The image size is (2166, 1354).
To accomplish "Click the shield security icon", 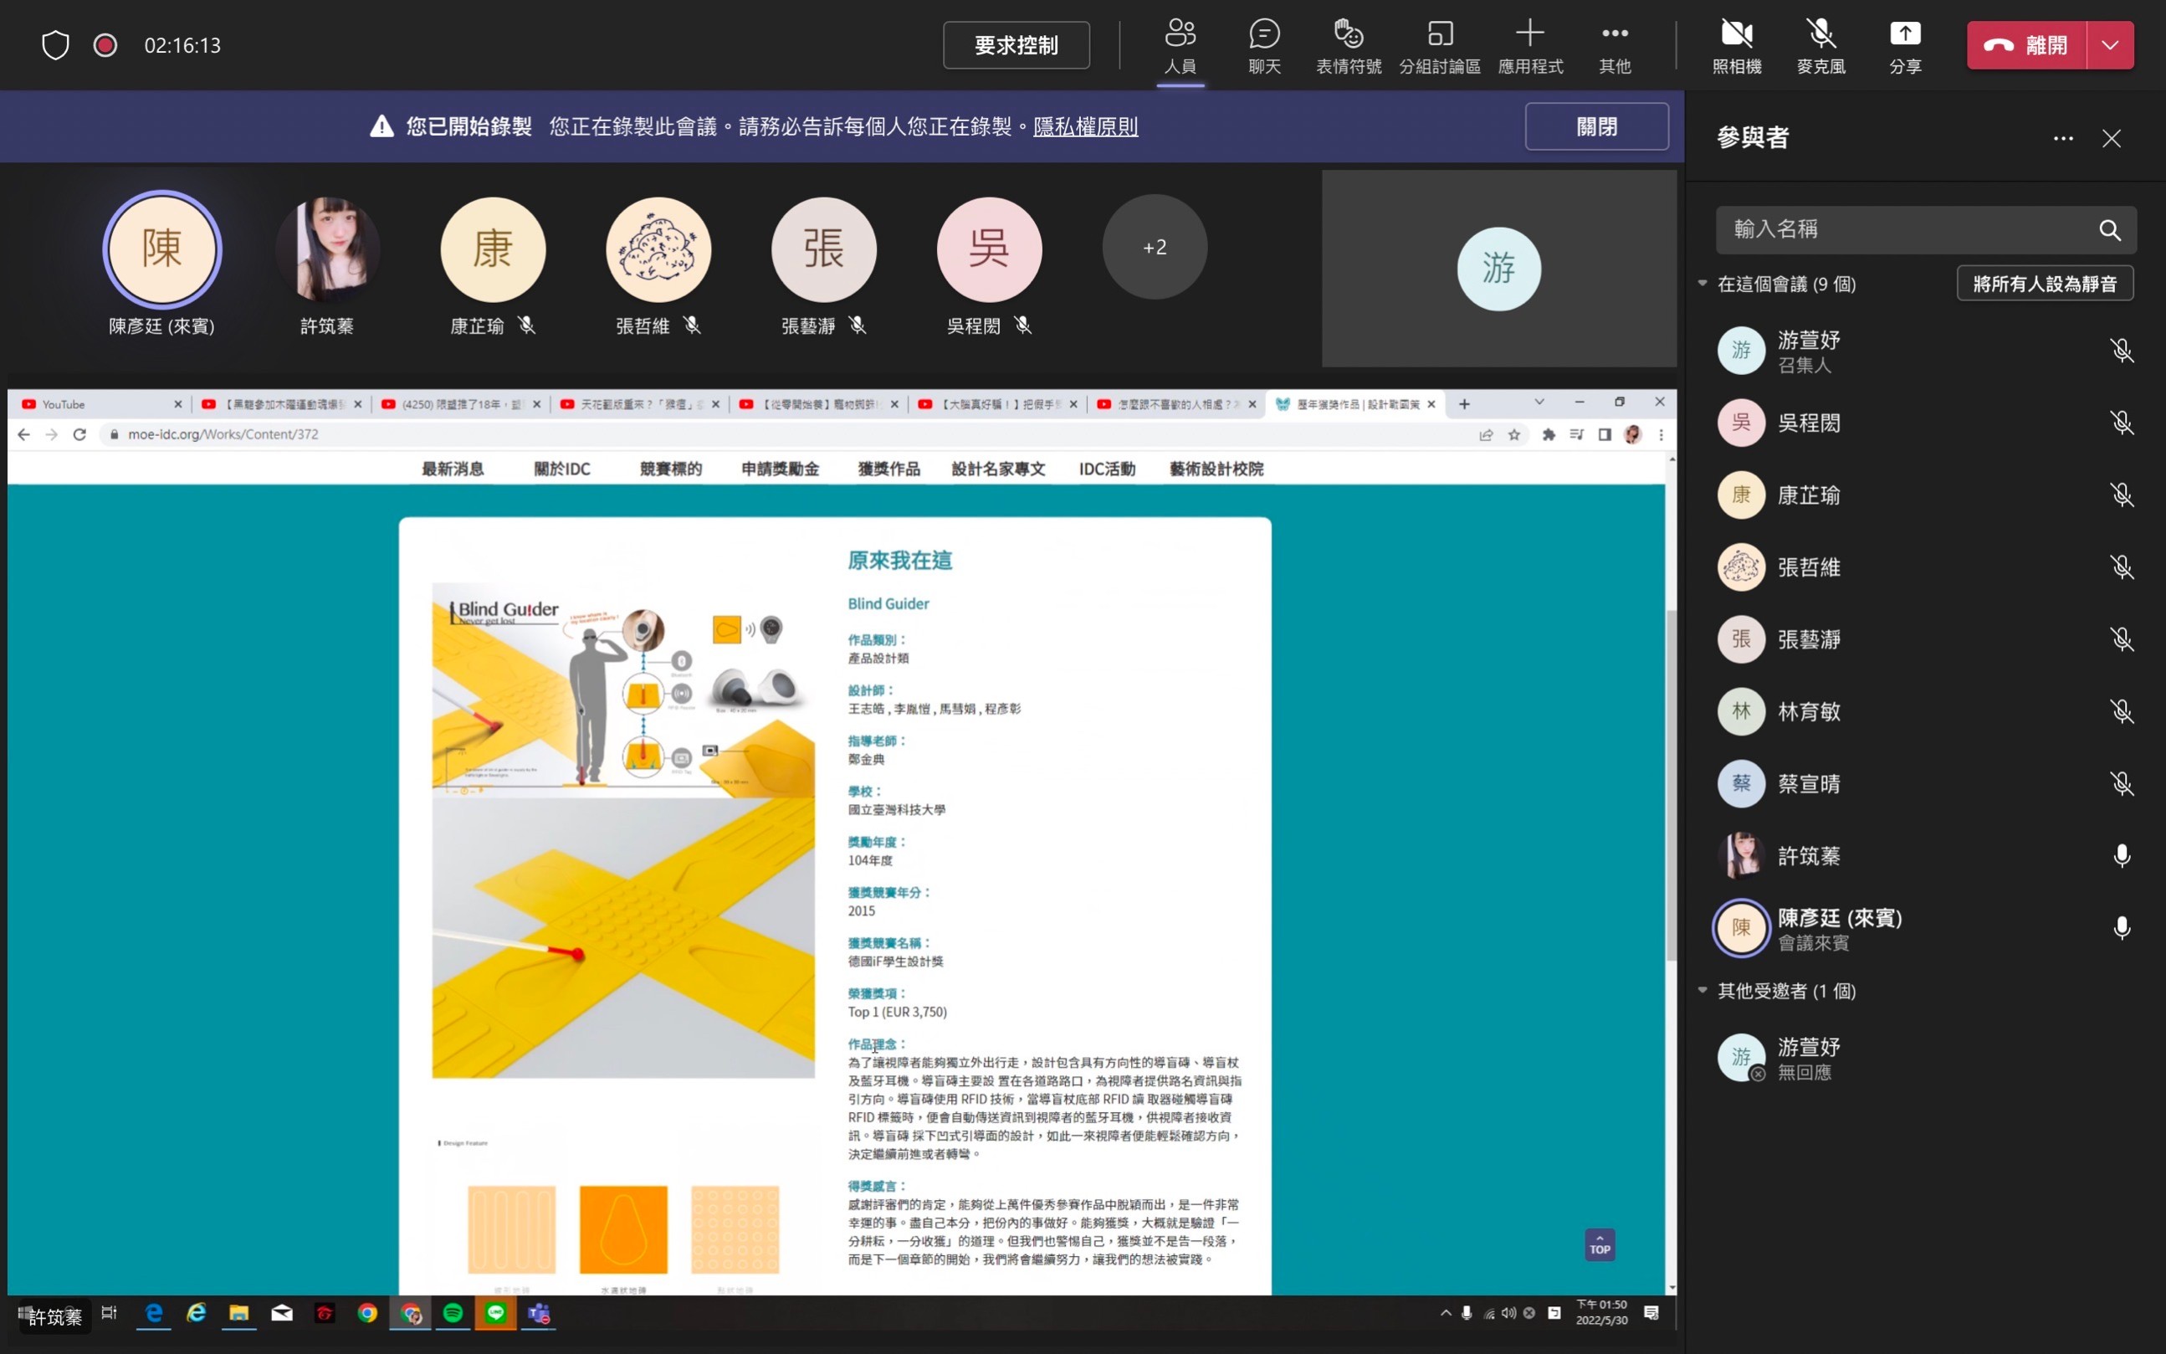I will [x=55, y=45].
